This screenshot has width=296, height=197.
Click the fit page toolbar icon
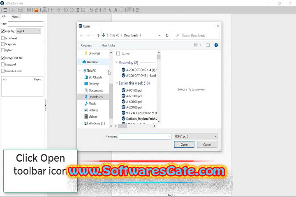(x=83, y=10)
